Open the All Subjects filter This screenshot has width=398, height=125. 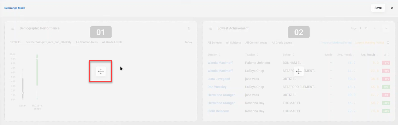(233, 42)
